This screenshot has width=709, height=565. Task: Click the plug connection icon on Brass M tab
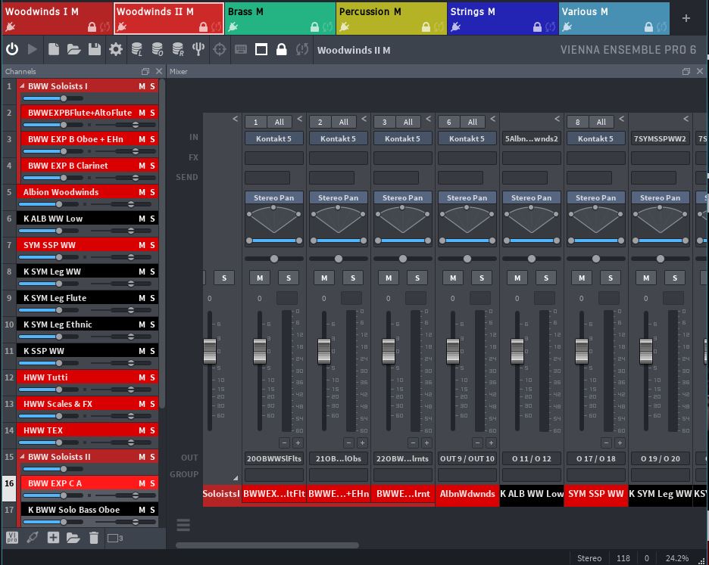[233, 27]
